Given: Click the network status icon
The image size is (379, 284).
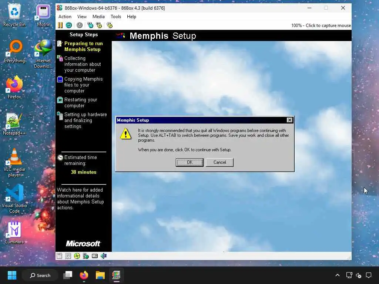Looking at the screenshot, I should (86, 256).
